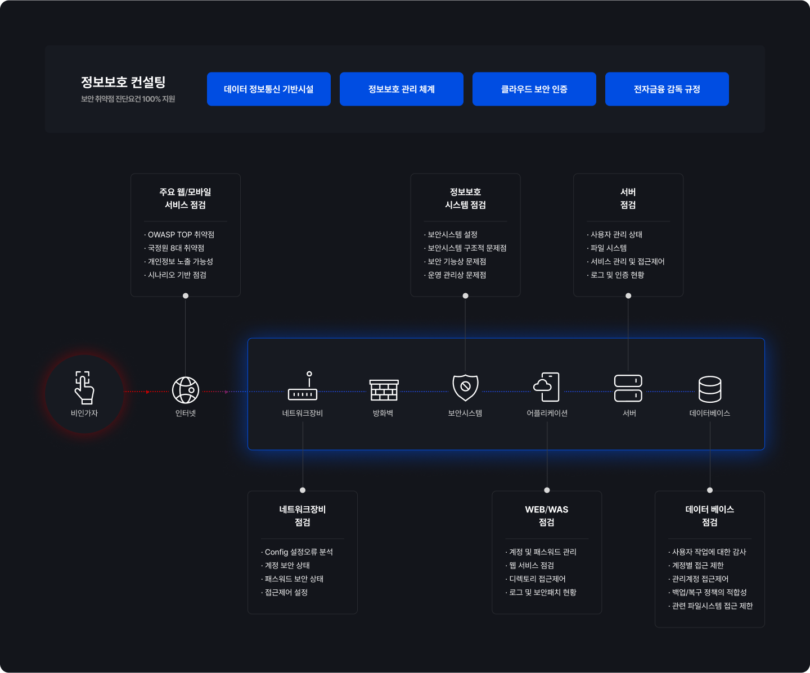The image size is (810, 673).
Task: Click the 데이터 정보통신 기반시설 button
Action: (269, 89)
